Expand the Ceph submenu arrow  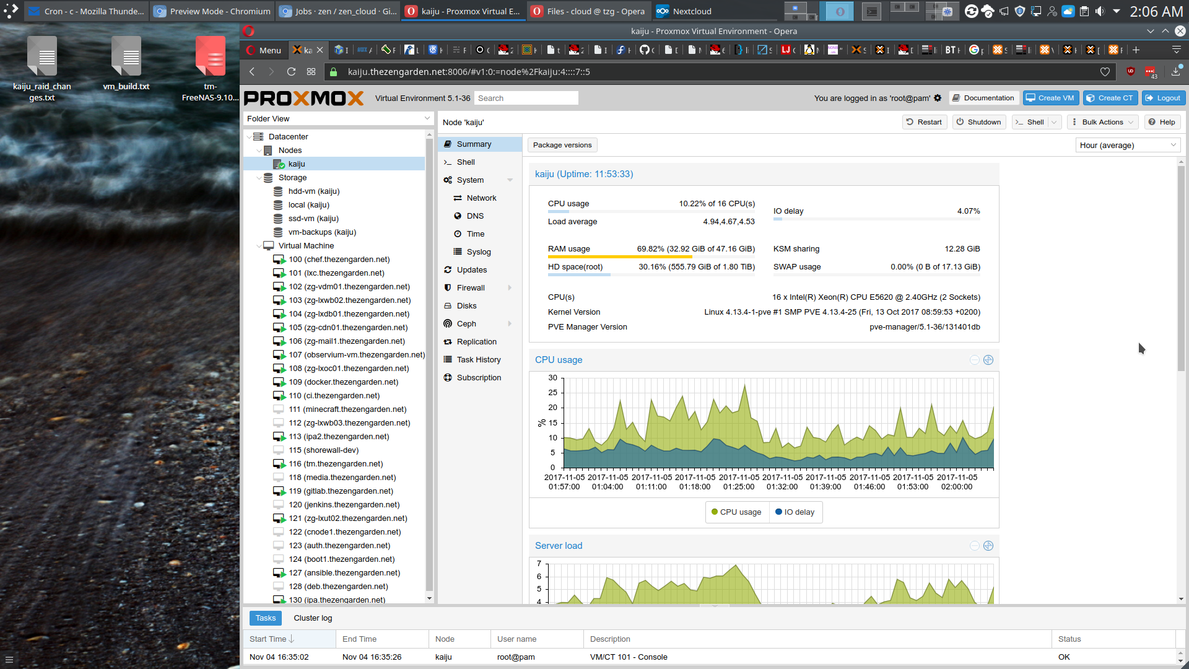point(510,324)
